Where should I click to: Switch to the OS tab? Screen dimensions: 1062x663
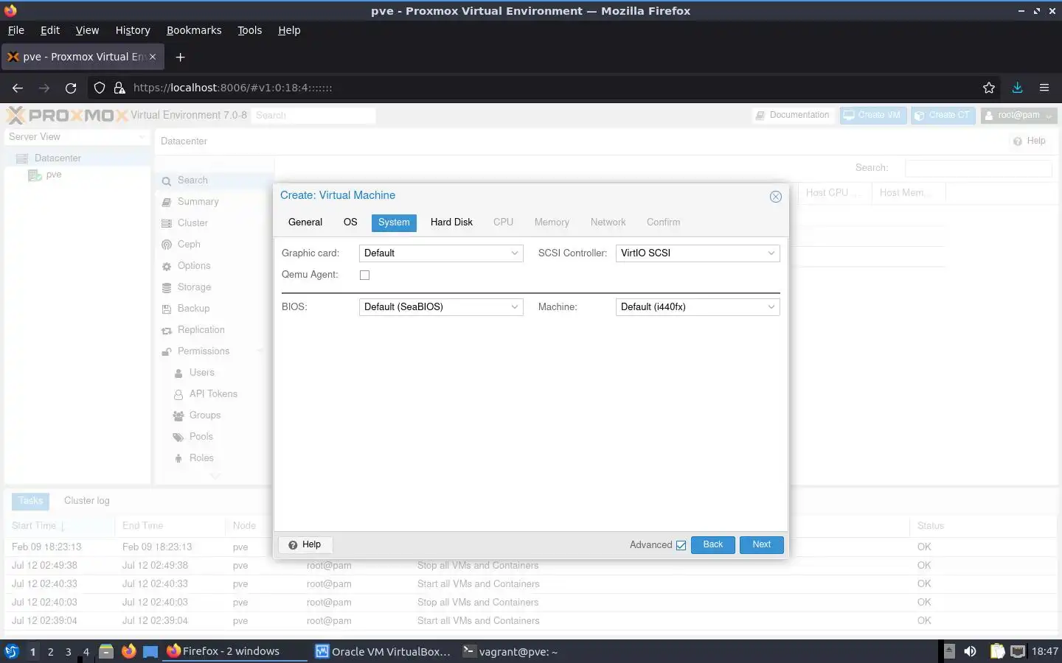coord(350,222)
